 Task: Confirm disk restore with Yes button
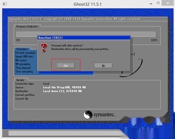coord(66,66)
